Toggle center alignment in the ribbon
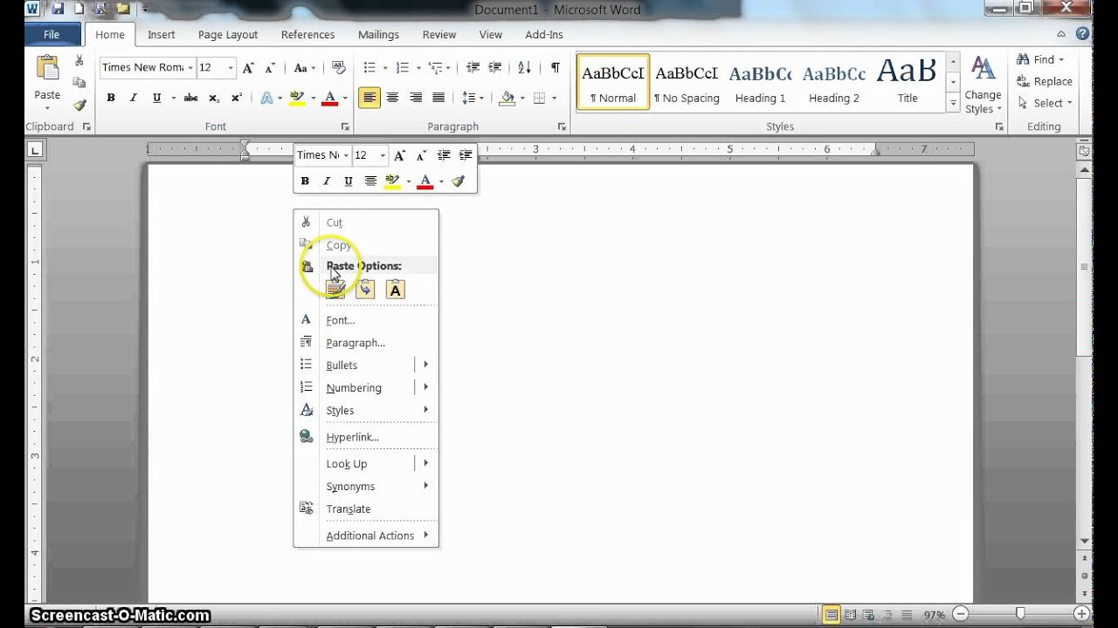The width and height of the screenshot is (1118, 628). [x=393, y=98]
